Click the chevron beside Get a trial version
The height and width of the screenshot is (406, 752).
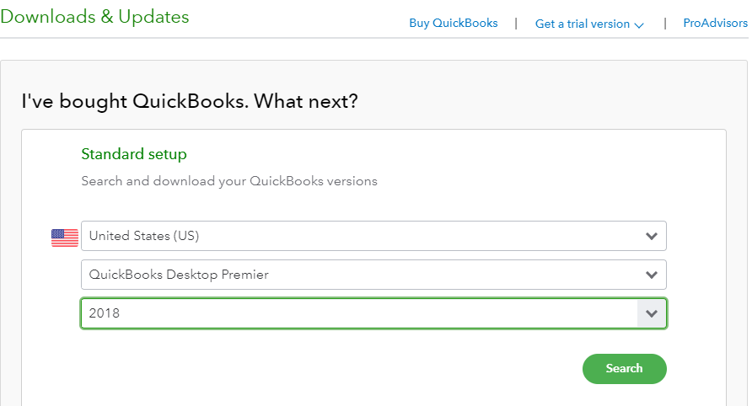[639, 25]
